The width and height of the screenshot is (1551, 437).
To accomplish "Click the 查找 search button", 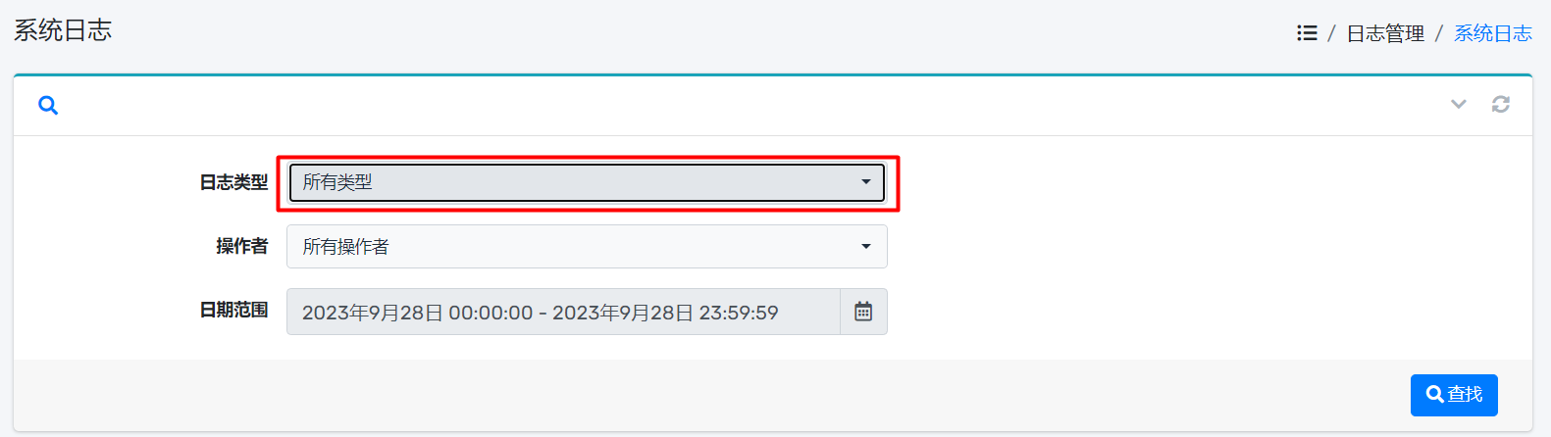I will [x=1454, y=395].
